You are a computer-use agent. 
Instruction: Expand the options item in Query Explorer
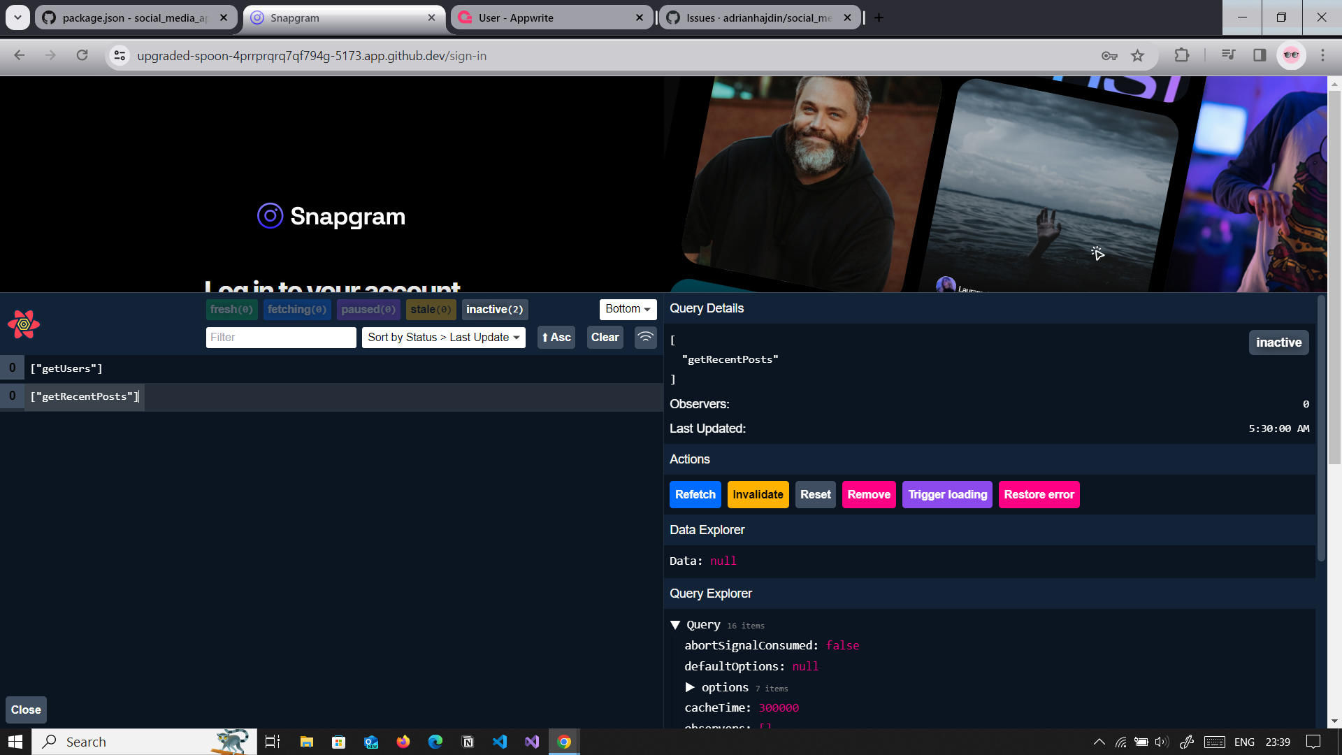(x=691, y=687)
